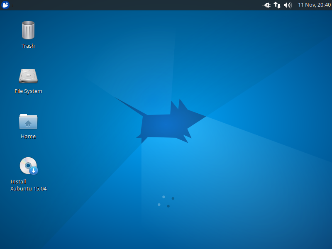Image resolution: width=332 pixels, height=249 pixels.
Task: Click the house emblem on Home folder
Action: click(28, 123)
